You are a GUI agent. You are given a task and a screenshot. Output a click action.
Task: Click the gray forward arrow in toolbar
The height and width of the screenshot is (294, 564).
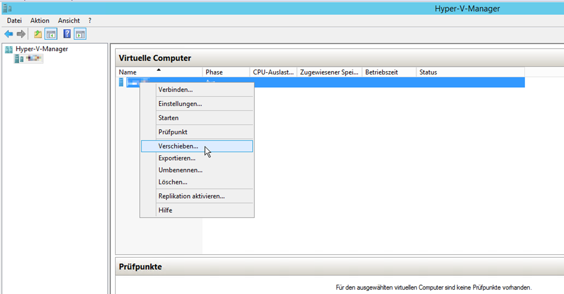tap(21, 34)
